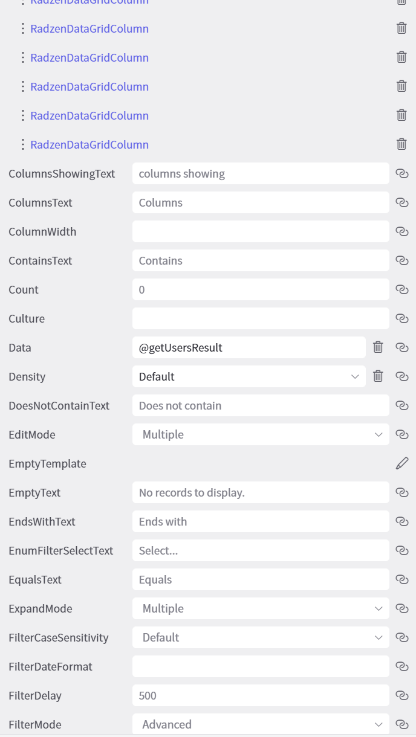Click the bind icon for Count
The height and width of the screenshot is (737, 416).
tap(402, 289)
